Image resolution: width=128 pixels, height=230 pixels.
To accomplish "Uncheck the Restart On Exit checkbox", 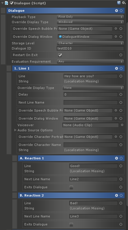I will [60, 55].
